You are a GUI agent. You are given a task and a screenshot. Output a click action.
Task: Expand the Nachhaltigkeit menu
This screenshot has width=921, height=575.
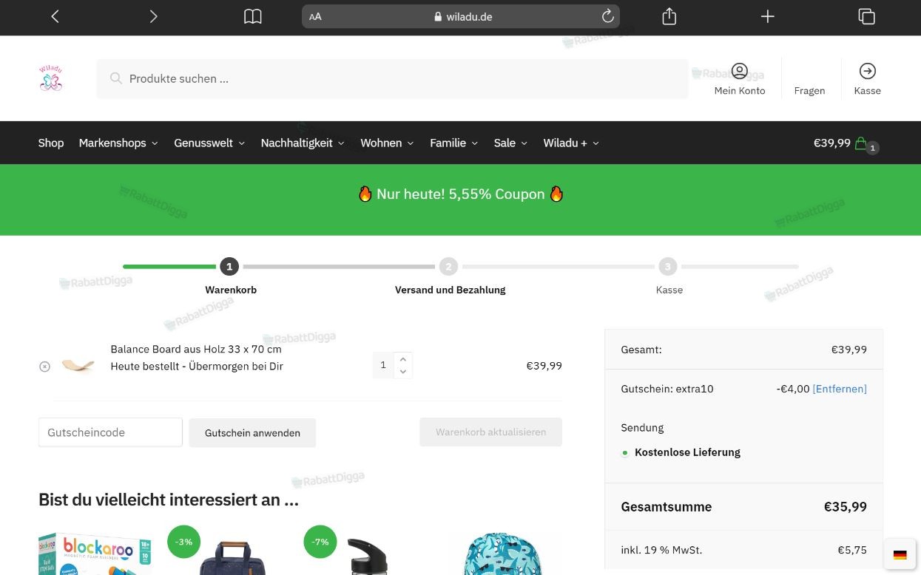303,143
